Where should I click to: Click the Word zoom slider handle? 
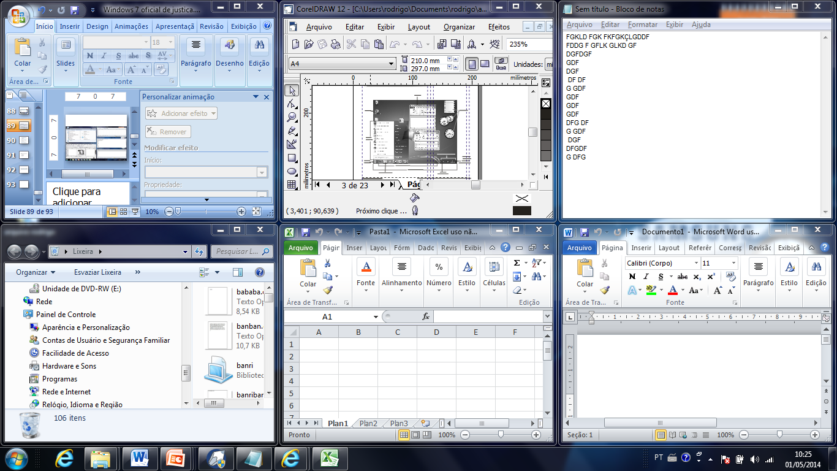pyautogui.click(x=779, y=435)
